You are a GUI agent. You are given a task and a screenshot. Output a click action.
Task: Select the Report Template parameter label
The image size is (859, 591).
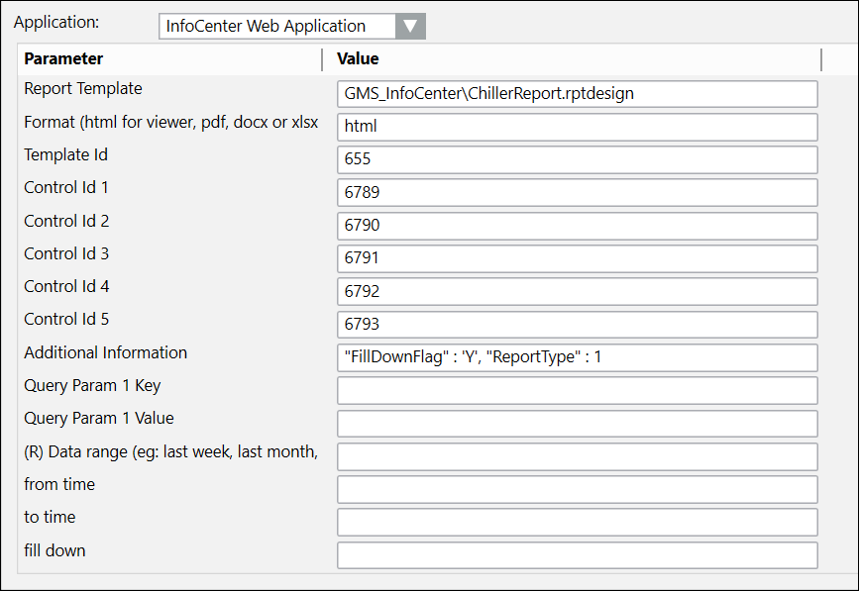pyautogui.click(x=83, y=89)
